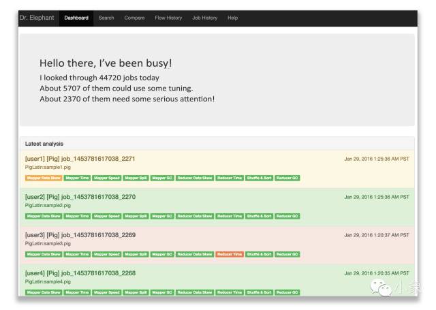The height and width of the screenshot is (310, 436).
Task: Click Mapper Spill badge in user4 job
Action: pyautogui.click(x=136, y=292)
